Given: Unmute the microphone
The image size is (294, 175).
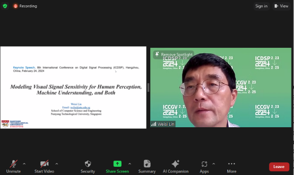Looking at the screenshot, I should pos(13,164).
